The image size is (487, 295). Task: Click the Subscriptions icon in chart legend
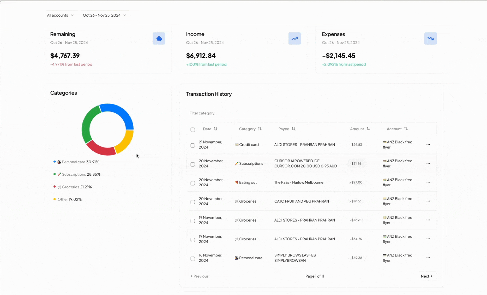point(59,174)
